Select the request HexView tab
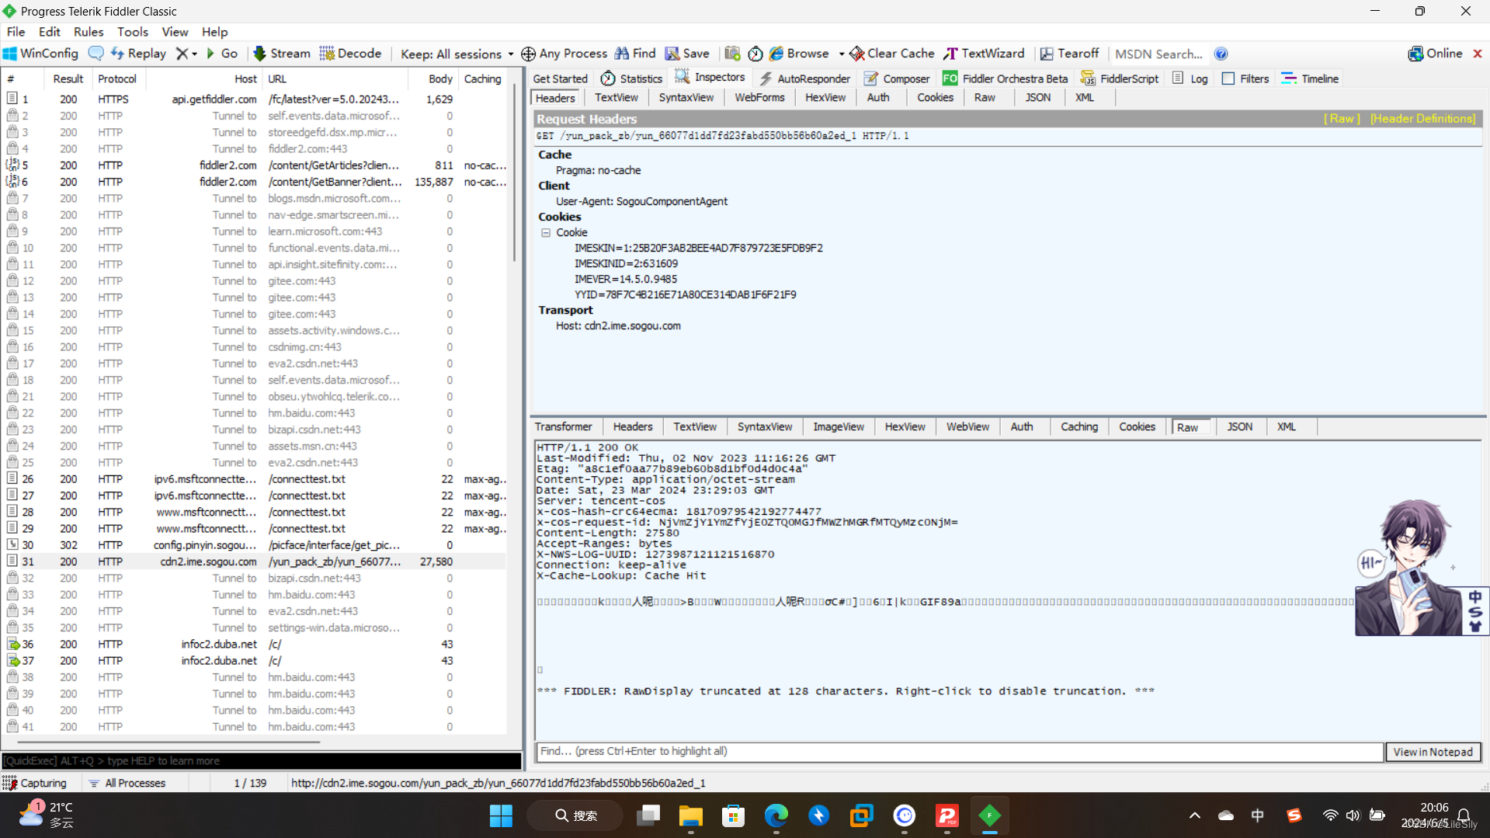Image resolution: width=1490 pixels, height=838 pixels. pos(825,98)
